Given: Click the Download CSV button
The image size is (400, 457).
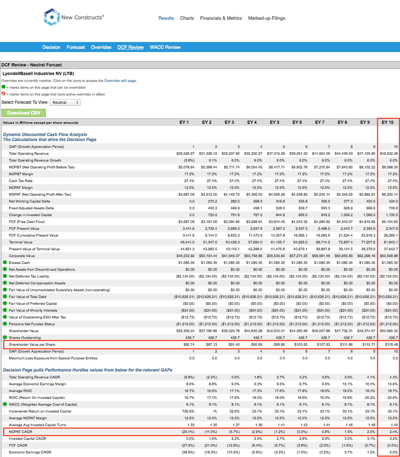Looking at the screenshot, I should pyautogui.click(x=24, y=113).
